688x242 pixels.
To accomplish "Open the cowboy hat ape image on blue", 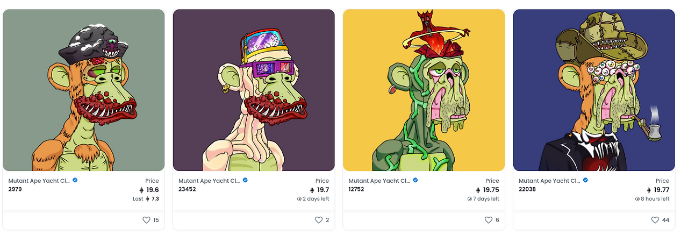I will [594, 90].
